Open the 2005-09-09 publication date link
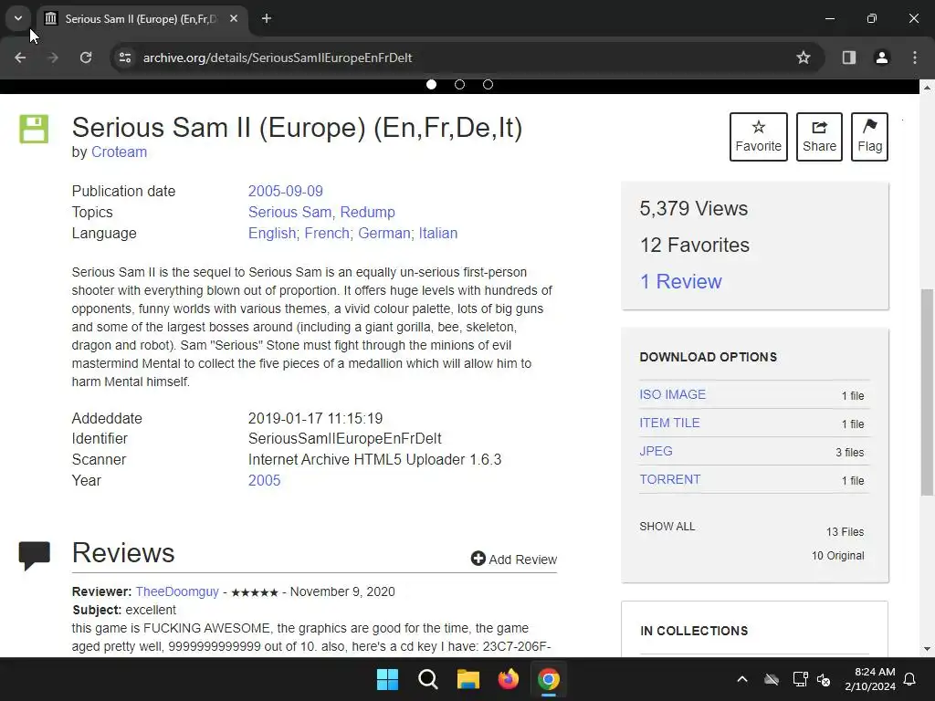The height and width of the screenshot is (701, 935). [285, 191]
